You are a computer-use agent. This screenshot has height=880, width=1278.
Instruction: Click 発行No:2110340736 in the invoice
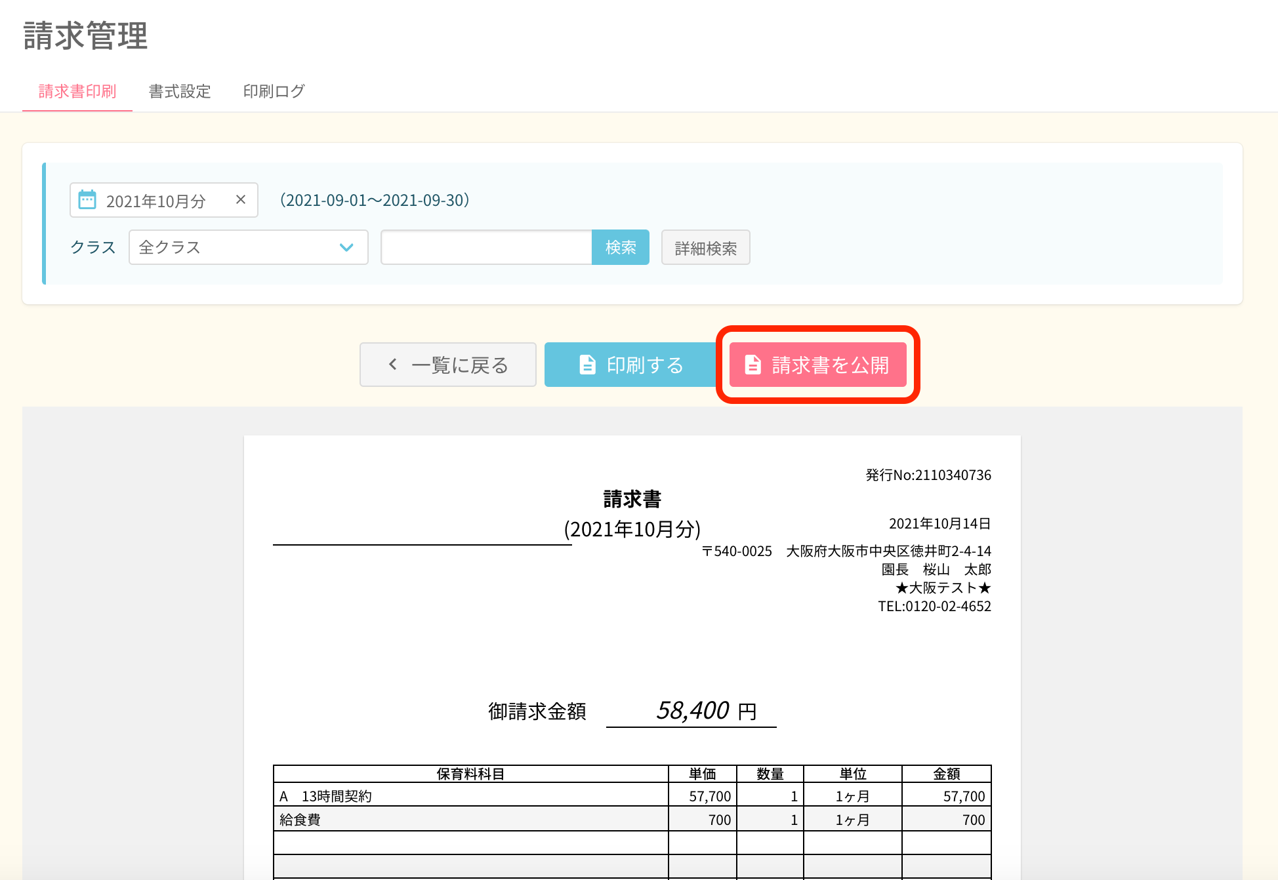pyautogui.click(x=928, y=475)
